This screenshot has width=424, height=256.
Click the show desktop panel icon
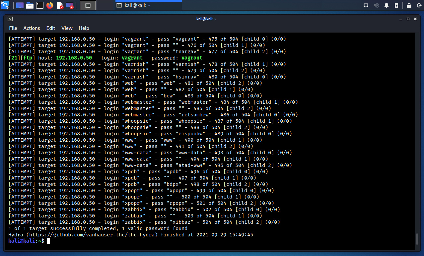tap(20, 5)
